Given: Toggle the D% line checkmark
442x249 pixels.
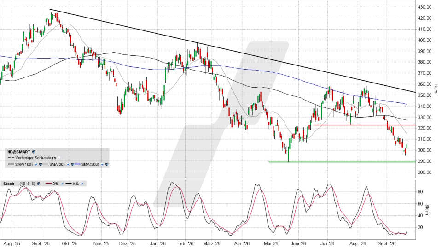Looking at the screenshot, I should [62, 184].
